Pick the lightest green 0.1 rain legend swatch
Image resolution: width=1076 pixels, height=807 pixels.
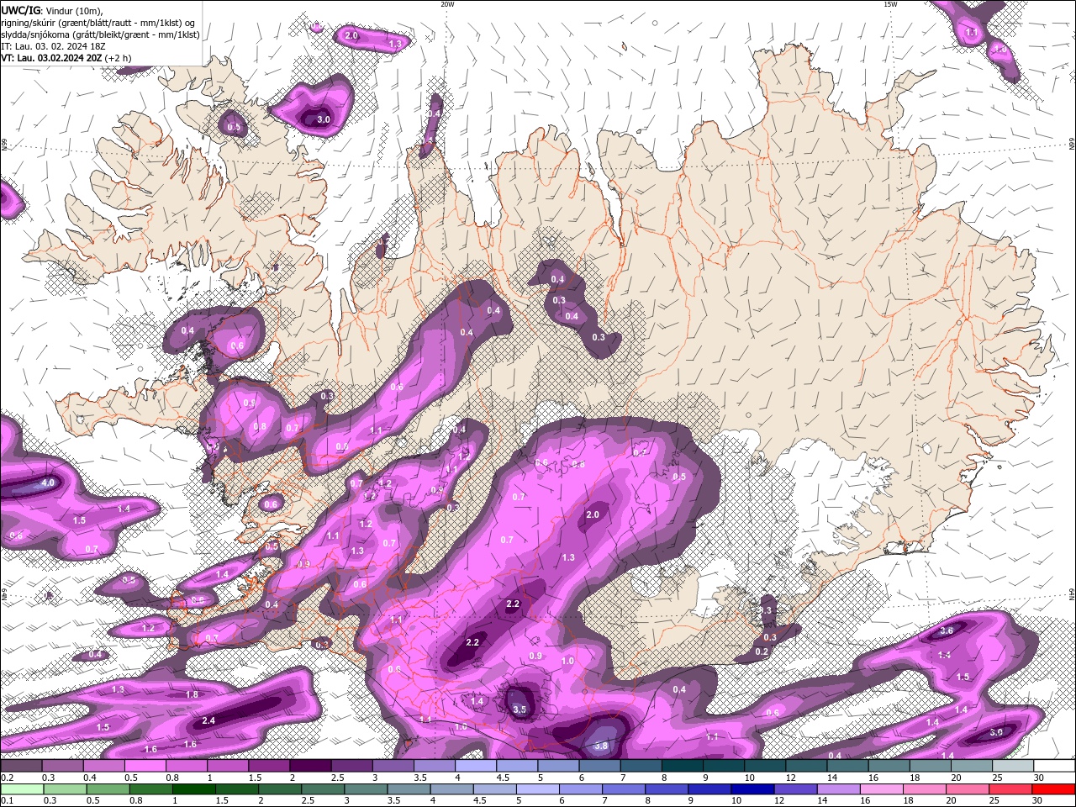tap(21, 789)
